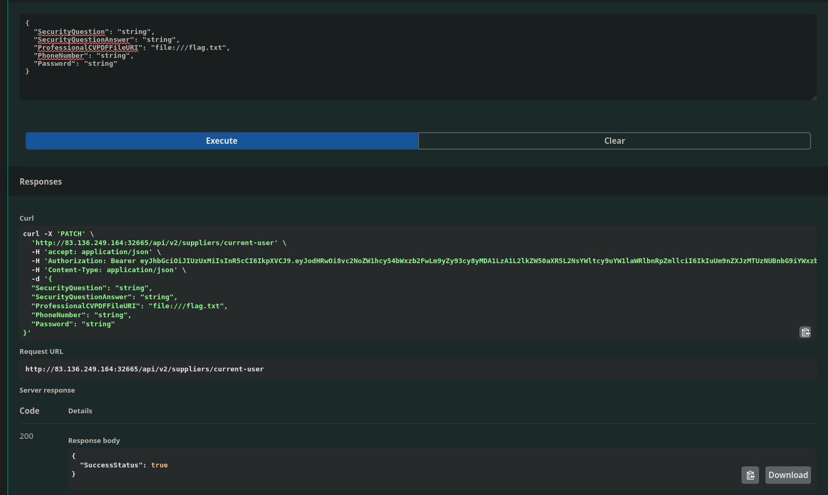828x495 pixels.
Task: Place cursor on Password line in request editor
Action: coord(74,64)
